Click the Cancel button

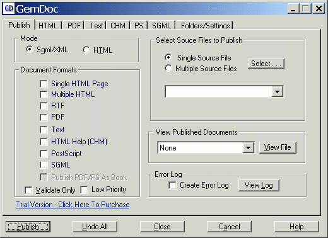coord(230,227)
